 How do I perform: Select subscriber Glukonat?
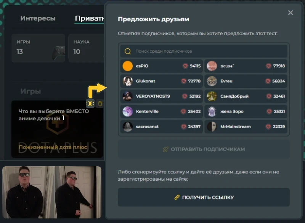point(161,81)
